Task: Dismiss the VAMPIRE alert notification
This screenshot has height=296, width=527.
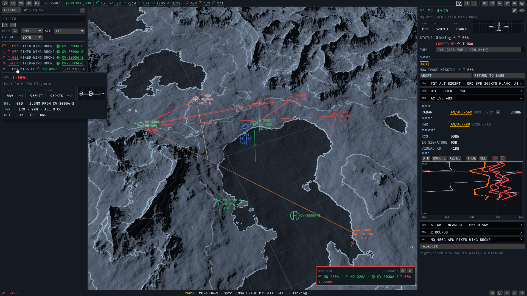Action: 410,271
